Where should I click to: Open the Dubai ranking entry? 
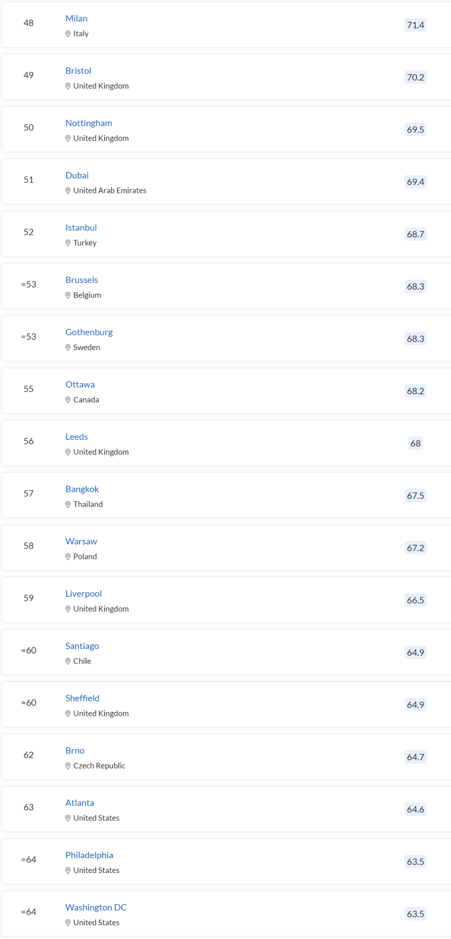[77, 175]
